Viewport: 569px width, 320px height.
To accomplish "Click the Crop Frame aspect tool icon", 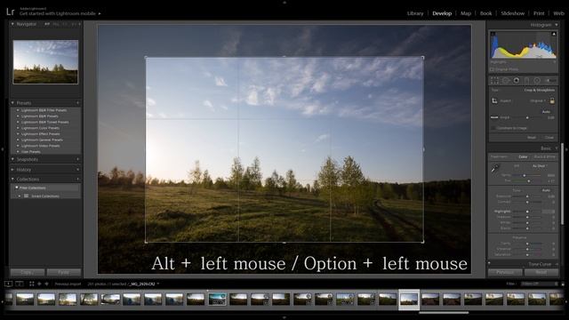I will pyautogui.click(x=494, y=100).
